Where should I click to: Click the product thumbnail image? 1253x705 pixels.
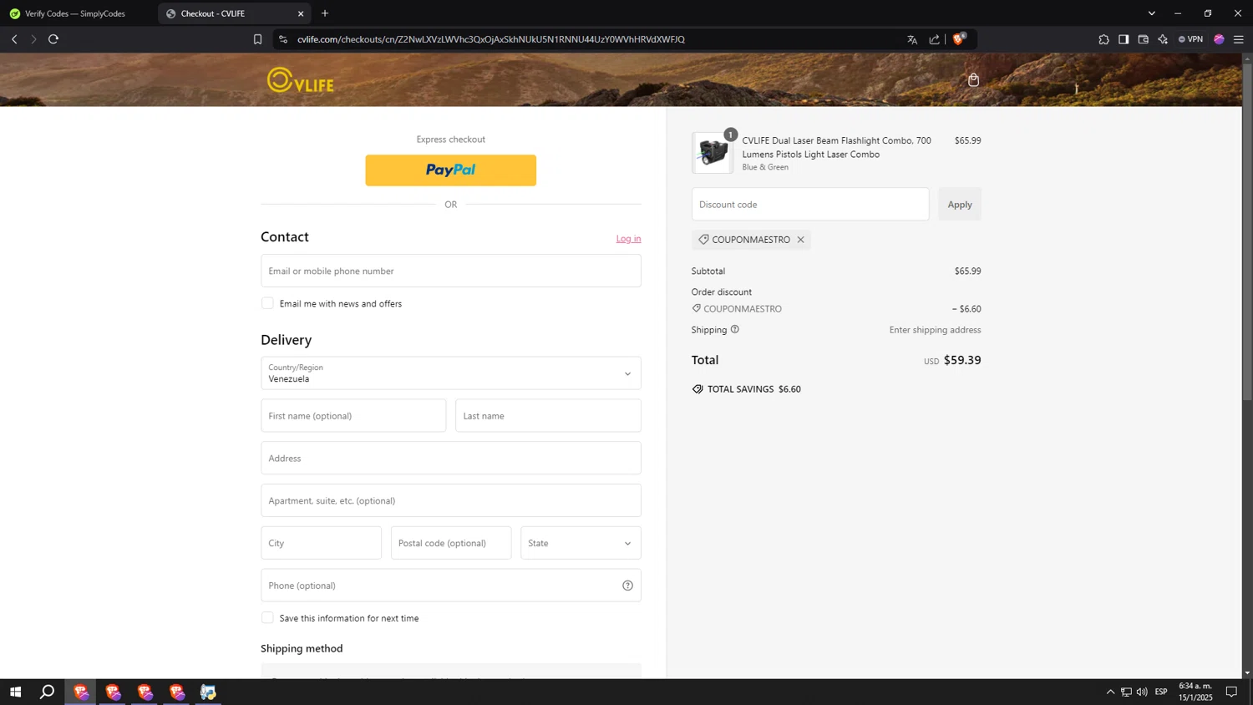pyautogui.click(x=713, y=153)
